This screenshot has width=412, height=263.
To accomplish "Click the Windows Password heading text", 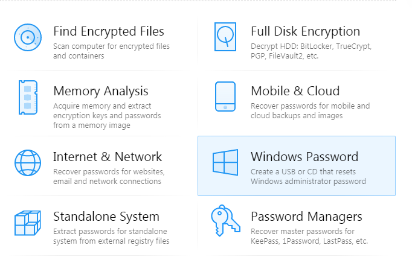I will pos(304,157).
